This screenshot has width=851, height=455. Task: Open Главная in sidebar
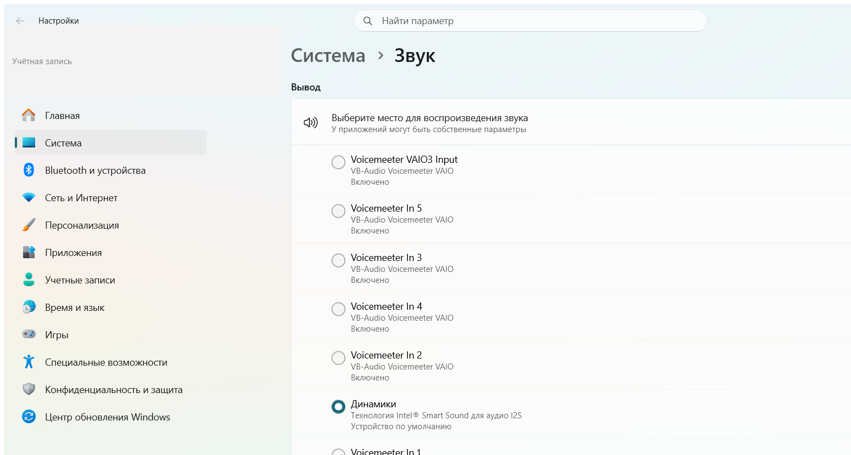(110, 115)
